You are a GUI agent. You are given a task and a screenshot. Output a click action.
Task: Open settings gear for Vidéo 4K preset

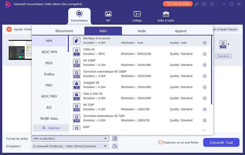pyautogui.click(x=205, y=54)
